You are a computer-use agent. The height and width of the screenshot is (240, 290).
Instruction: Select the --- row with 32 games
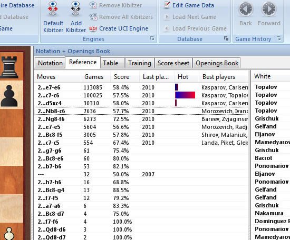pyautogui.click(x=141, y=174)
